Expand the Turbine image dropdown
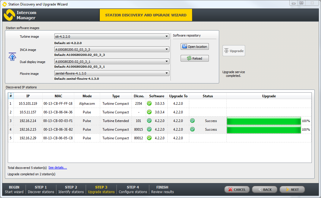The width and height of the screenshot is (321, 198). (x=112, y=37)
